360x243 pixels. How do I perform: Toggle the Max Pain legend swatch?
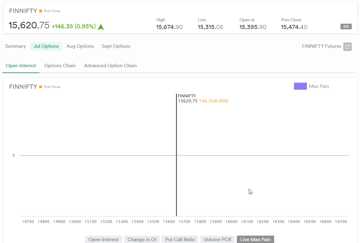tap(300, 86)
